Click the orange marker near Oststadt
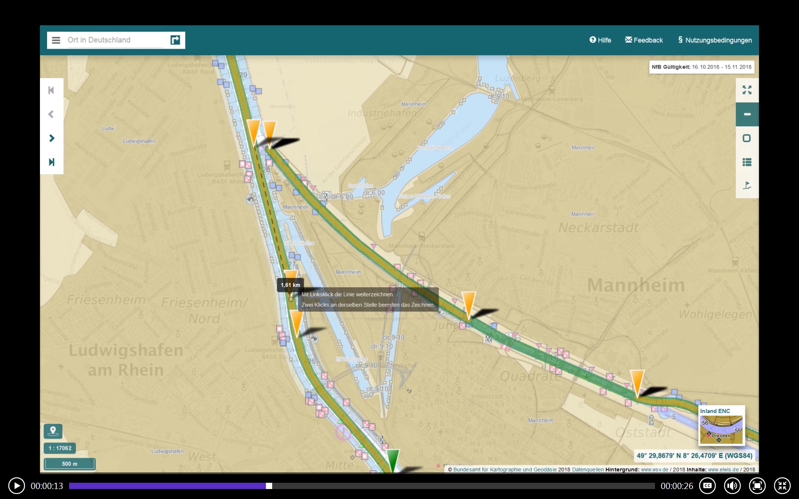The width and height of the screenshot is (799, 499). tap(637, 383)
